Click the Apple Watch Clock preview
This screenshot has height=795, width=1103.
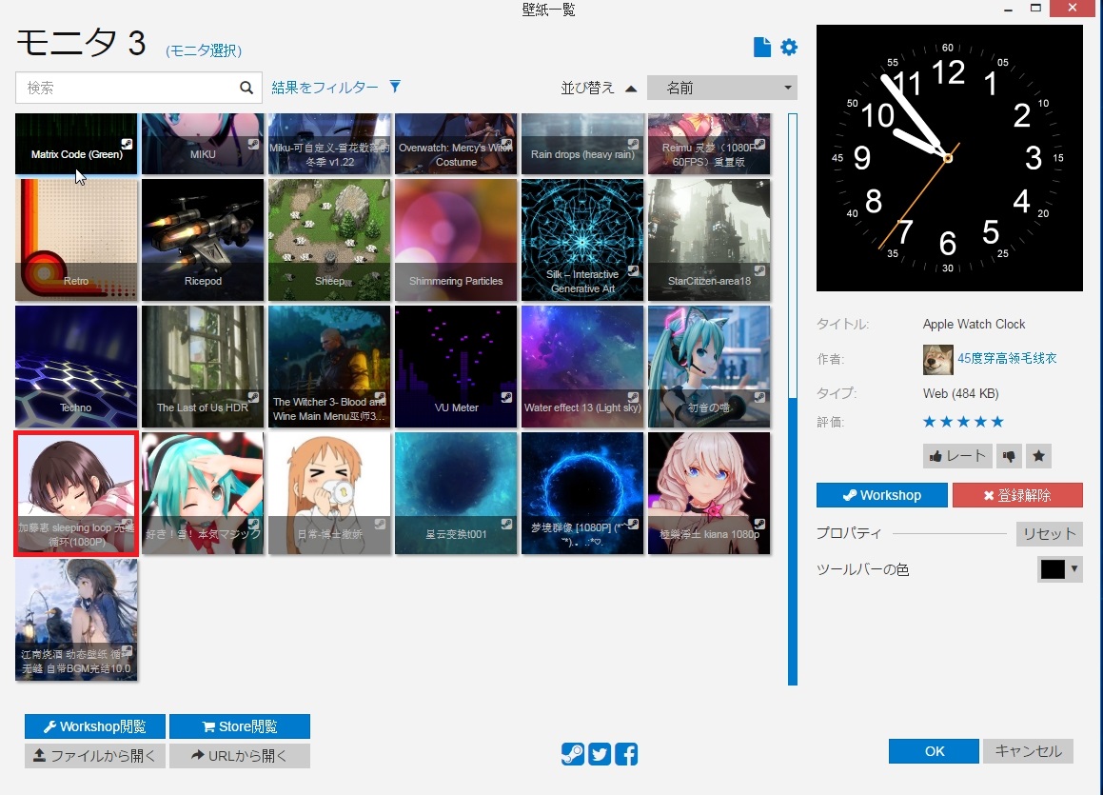click(x=949, y=158)
